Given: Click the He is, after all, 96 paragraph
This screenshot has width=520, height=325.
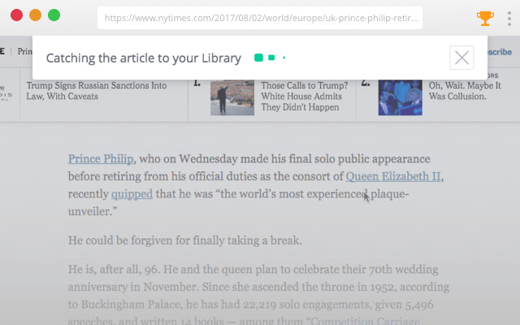Looking at the screenshot, I should (x=258, y=295).
